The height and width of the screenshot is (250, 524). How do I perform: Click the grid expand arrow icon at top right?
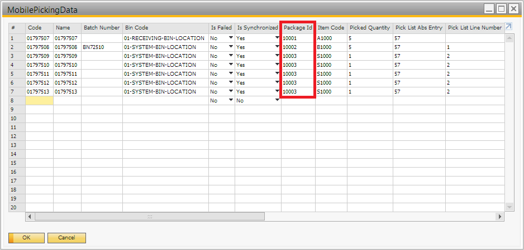click(508, 27)
